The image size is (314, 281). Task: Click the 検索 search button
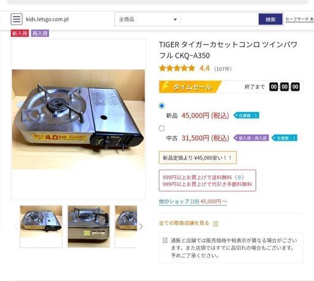(270, 19)
